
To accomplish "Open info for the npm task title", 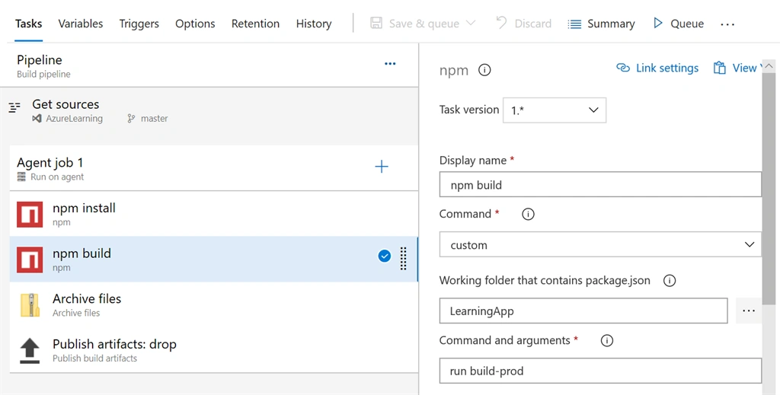I will pos(484,70).
